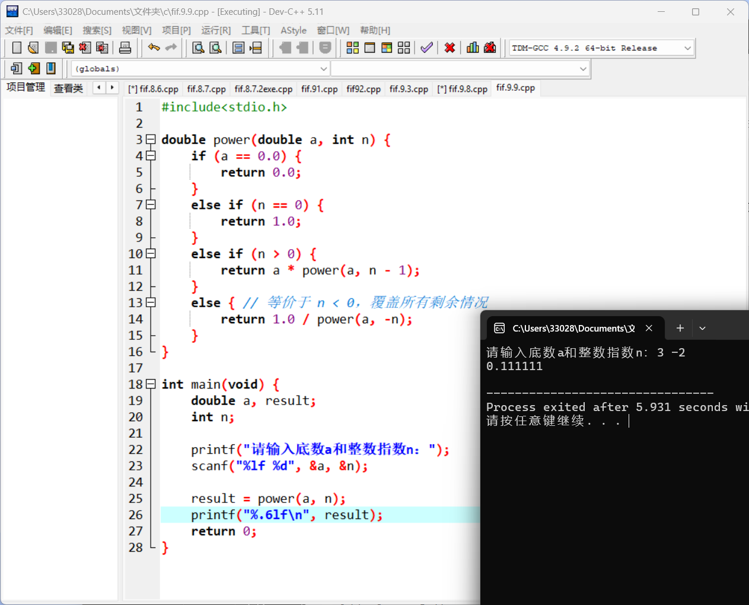Click the Syntax Check checkmark icon

click(x=426, y=47)
